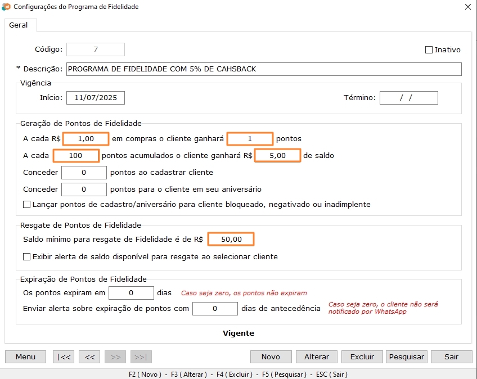Click the Excluir button
Screen dimensions: 477x379
362,357
